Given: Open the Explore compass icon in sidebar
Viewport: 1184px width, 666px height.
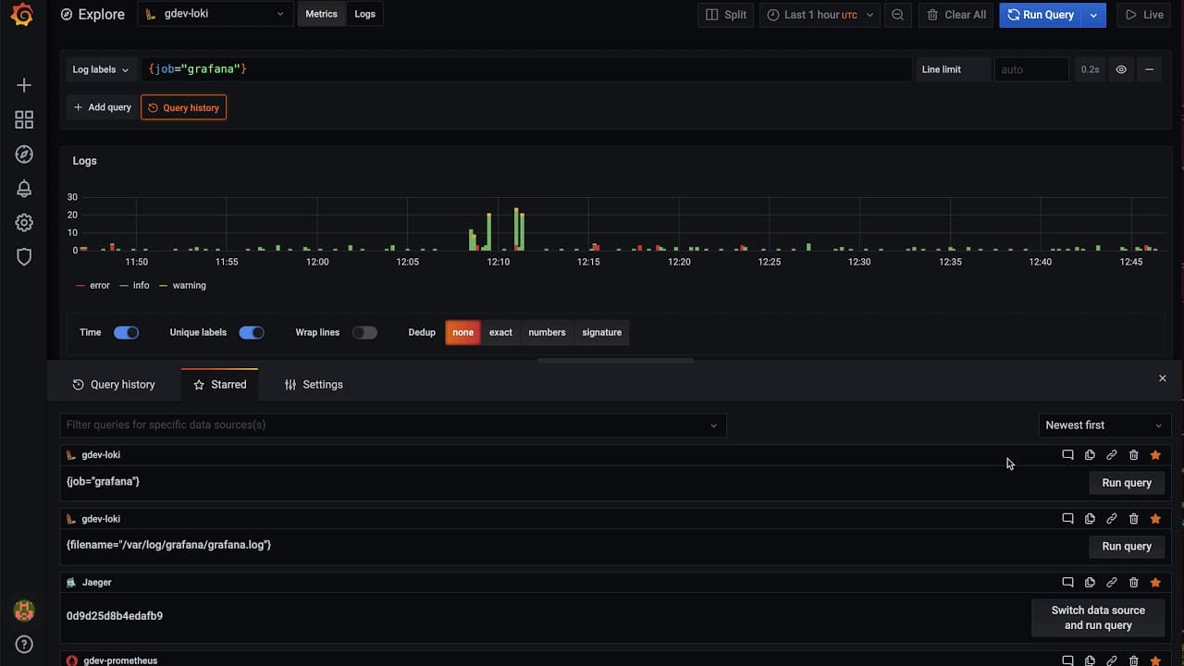Looking at the screenshot, I should [x=24, y=154].
